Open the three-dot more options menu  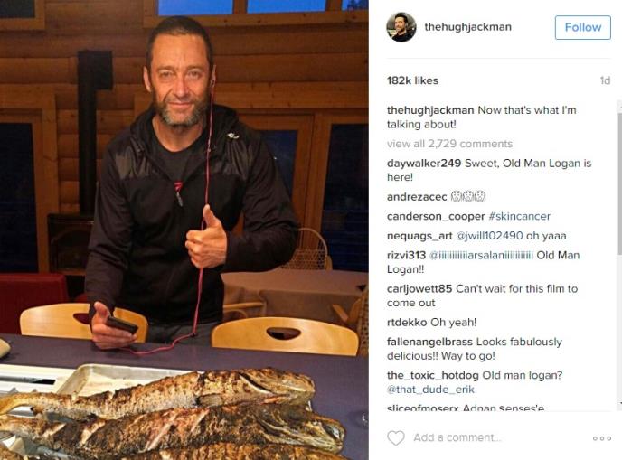click(x=602, y=438)
